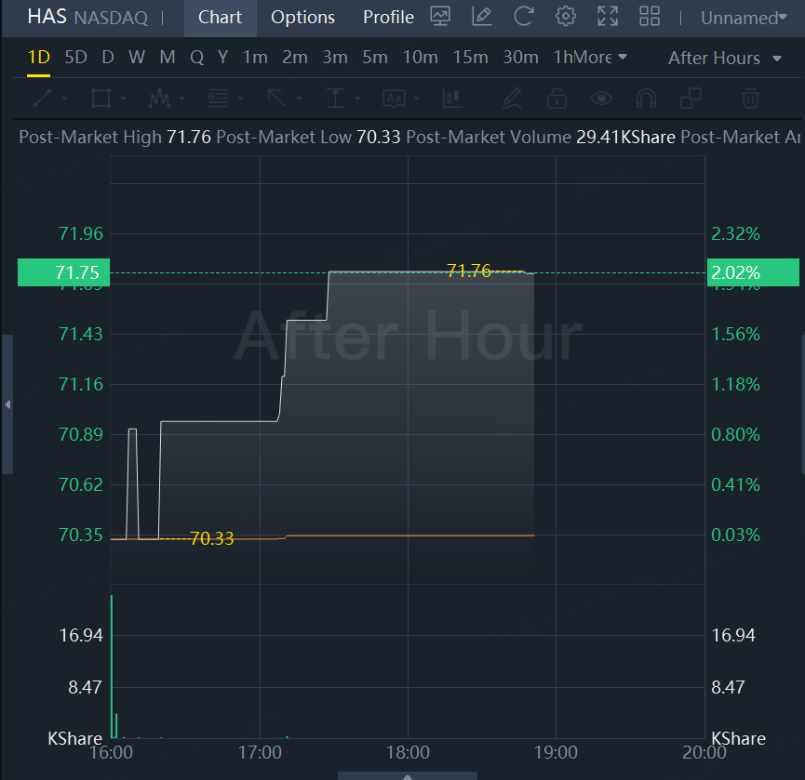The image size is (805, 780).
Task: Select the 1D timeframe
Action: tap(38, 58)
